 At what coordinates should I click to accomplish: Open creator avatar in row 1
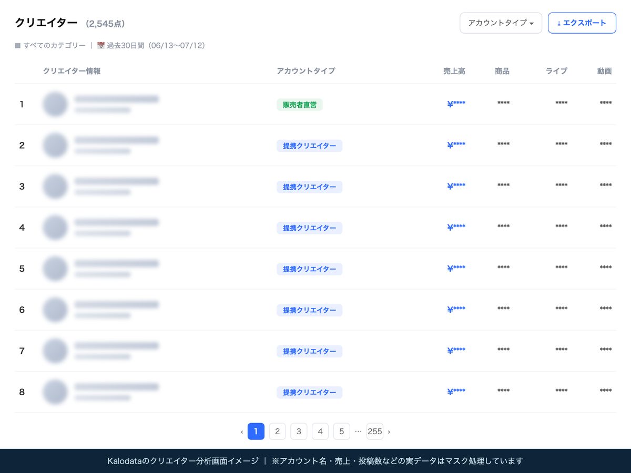click(55, 104)
